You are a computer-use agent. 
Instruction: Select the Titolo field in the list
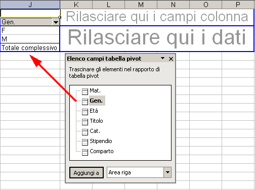[x=96, y=121]
